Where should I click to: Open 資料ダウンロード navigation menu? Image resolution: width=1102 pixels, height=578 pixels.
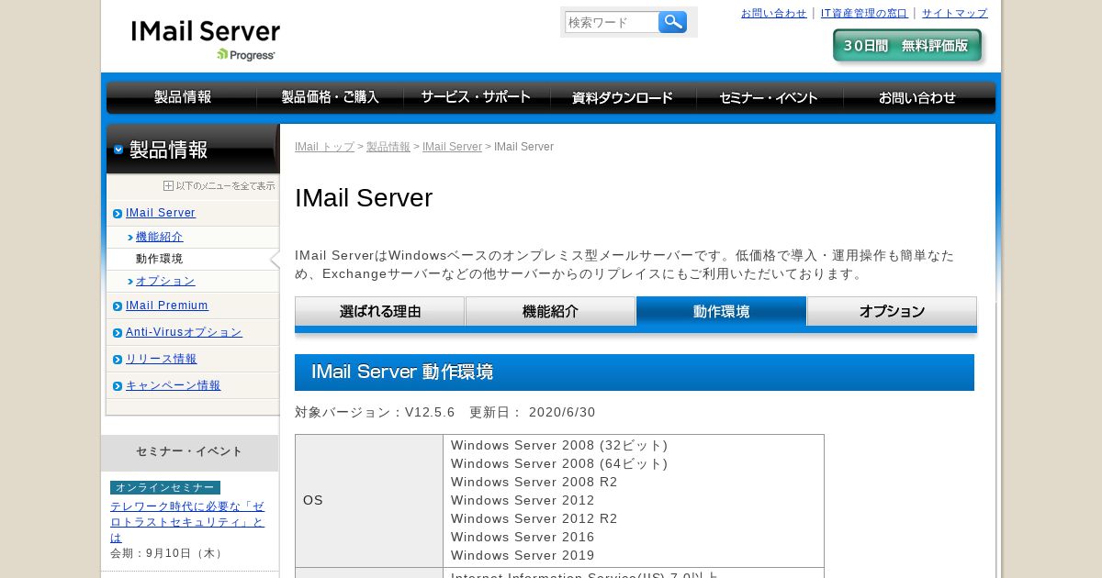pyautogui.click(x=623, y=97)
